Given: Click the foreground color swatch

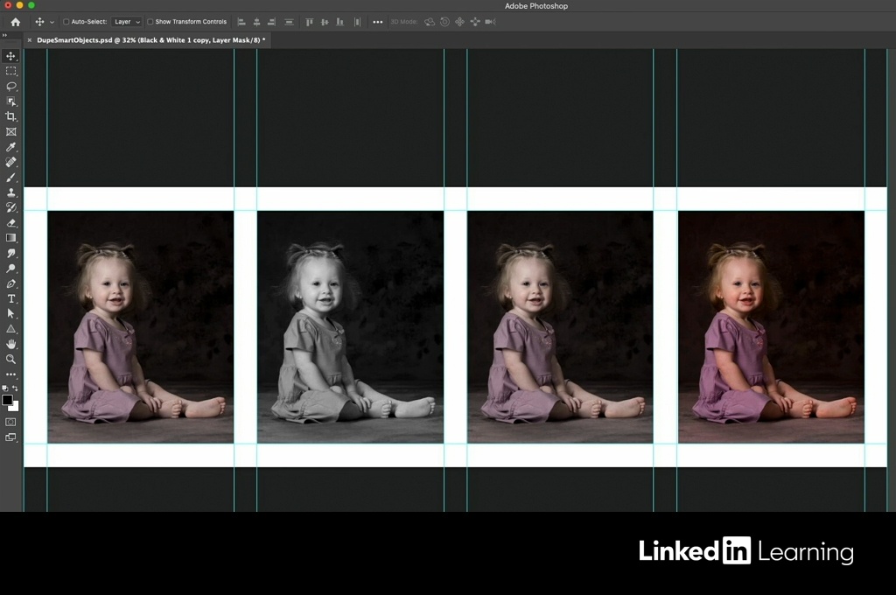Looking at the screenshot, I should coord(8,400).
